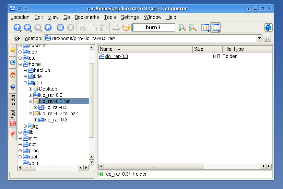Open the Location bar history dropdown

point(260,38)
